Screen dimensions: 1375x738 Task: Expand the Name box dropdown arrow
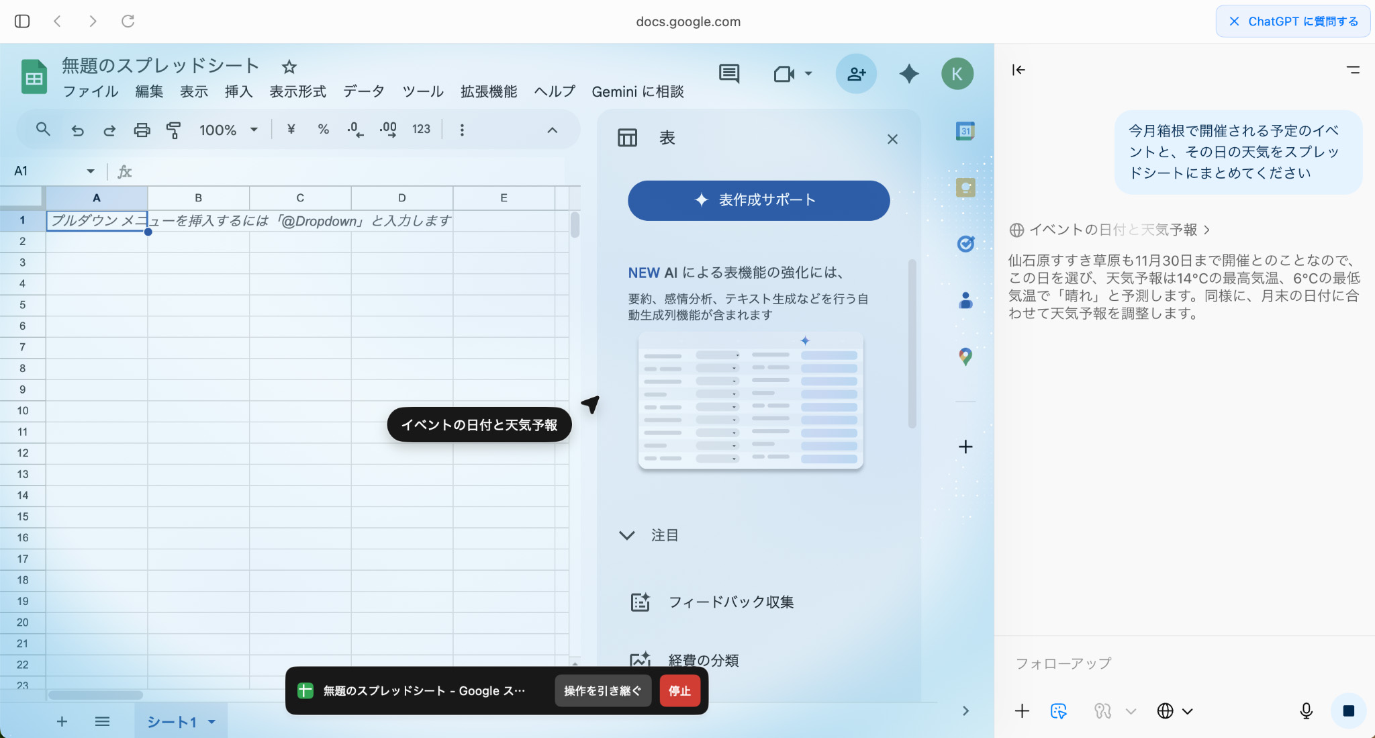[91, 171]
